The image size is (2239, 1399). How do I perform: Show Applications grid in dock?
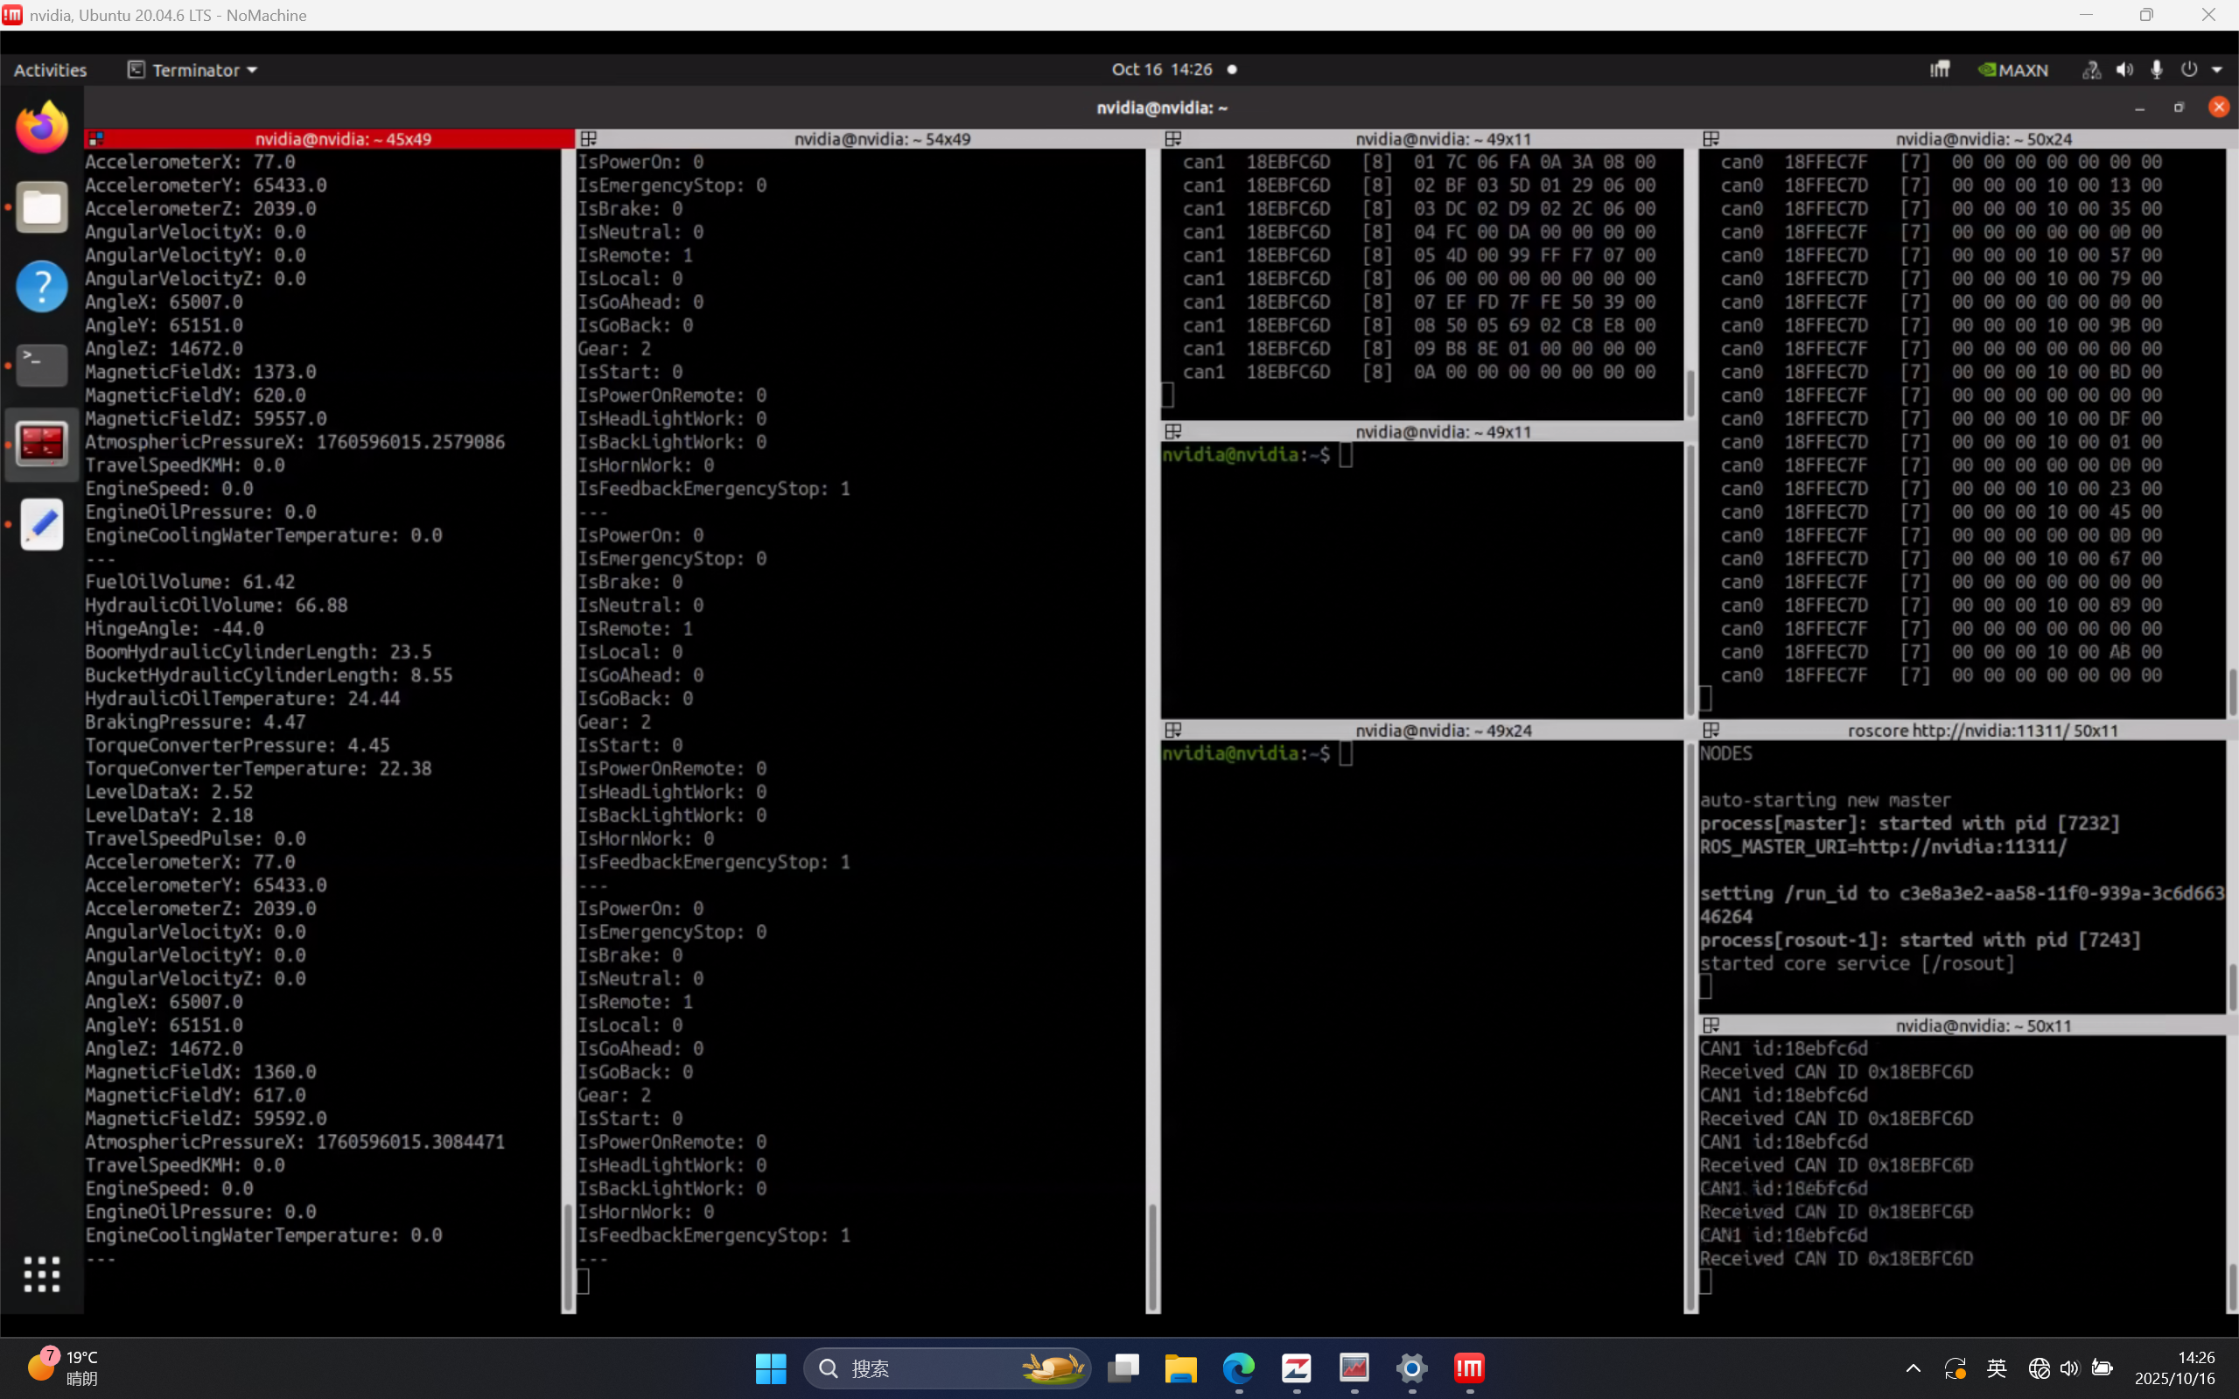pos(42,1274)
